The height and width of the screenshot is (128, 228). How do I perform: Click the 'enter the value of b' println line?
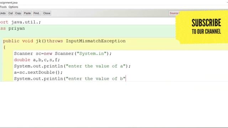[x=70, y=79]
